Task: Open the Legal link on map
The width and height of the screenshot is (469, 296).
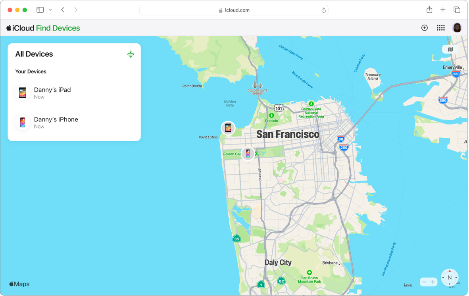Action: coord(408,284)
